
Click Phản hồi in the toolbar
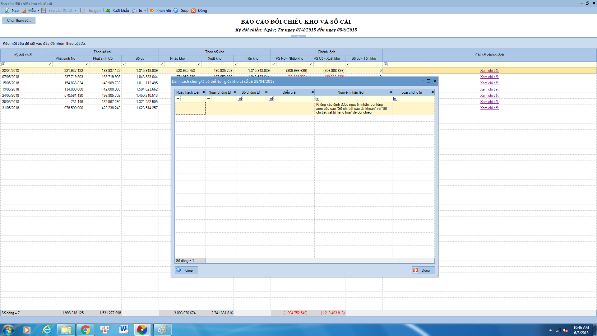pos(164,11)
